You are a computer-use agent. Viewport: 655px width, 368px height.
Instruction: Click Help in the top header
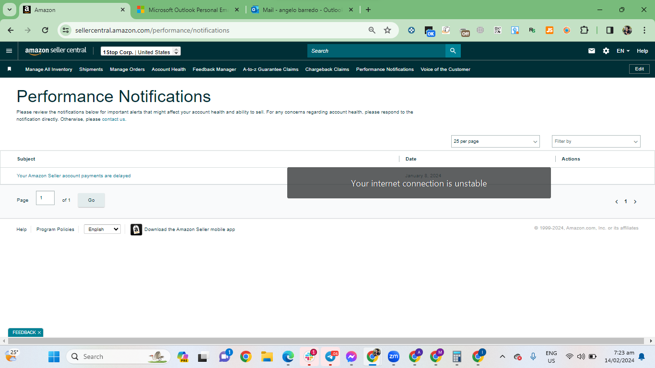(x=643, y=51)
